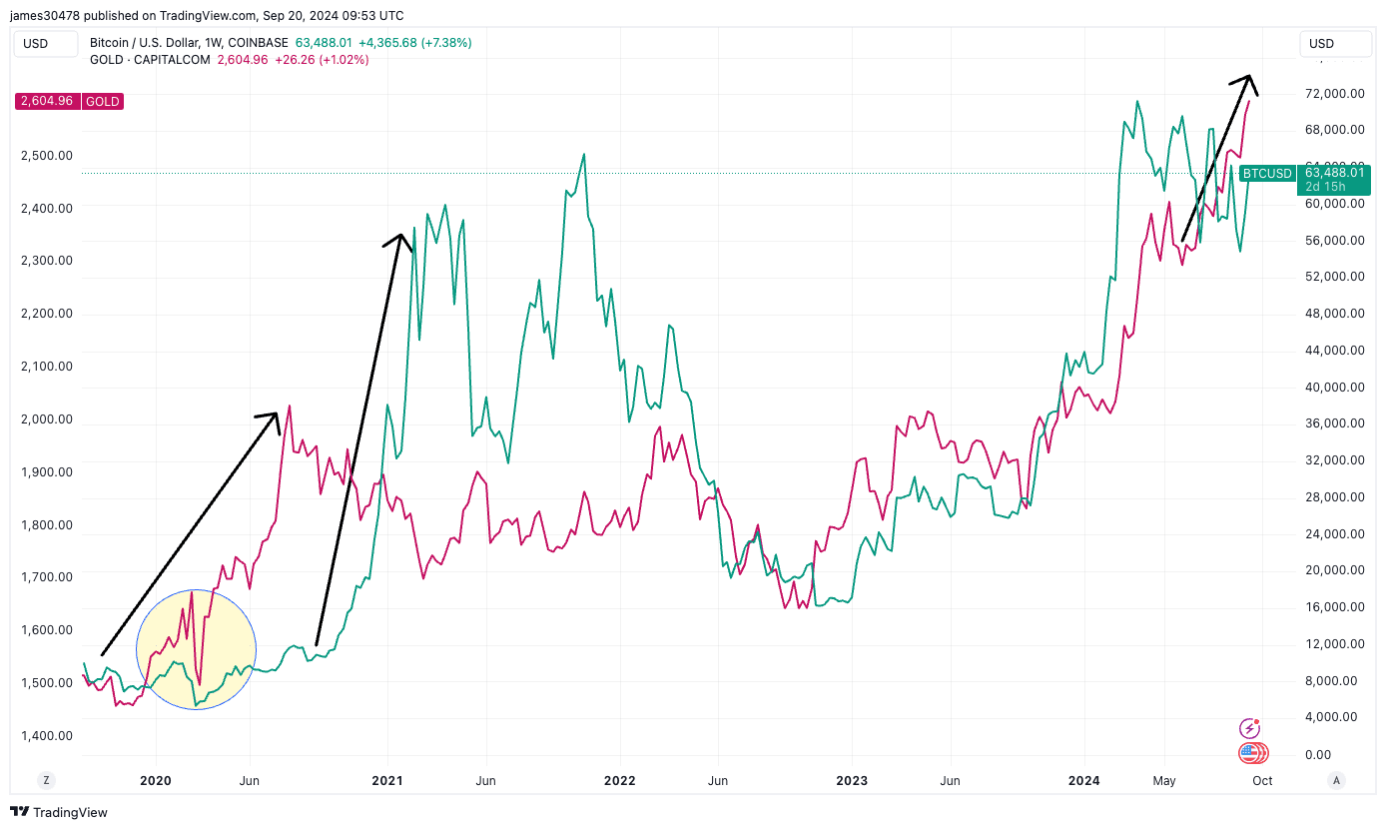Click the May time axis label
This screenshot has width=1386, height=829.
click(x=1163, y=780)
